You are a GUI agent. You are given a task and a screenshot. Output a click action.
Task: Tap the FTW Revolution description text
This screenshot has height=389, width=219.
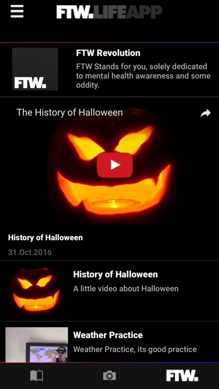[143, 76]
